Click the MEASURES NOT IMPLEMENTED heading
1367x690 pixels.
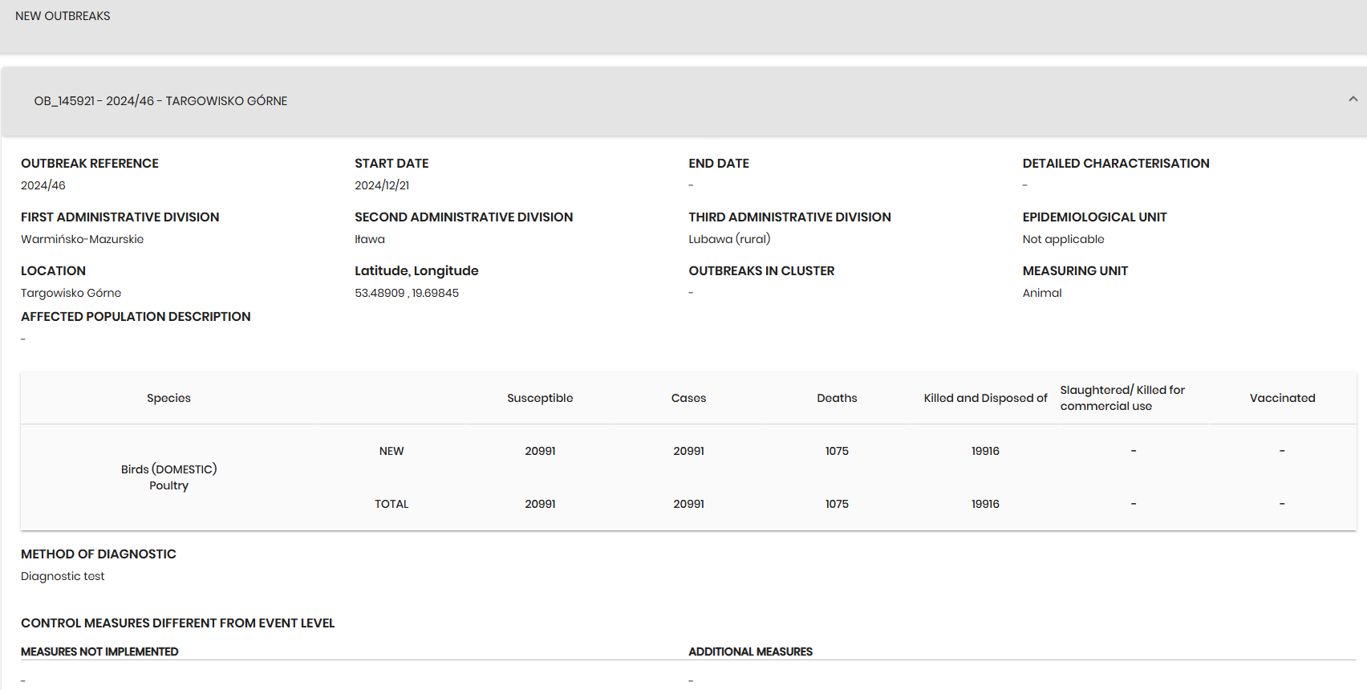(99, 651)
